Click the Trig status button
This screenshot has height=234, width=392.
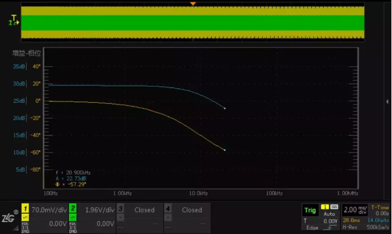tap(310, 210)
